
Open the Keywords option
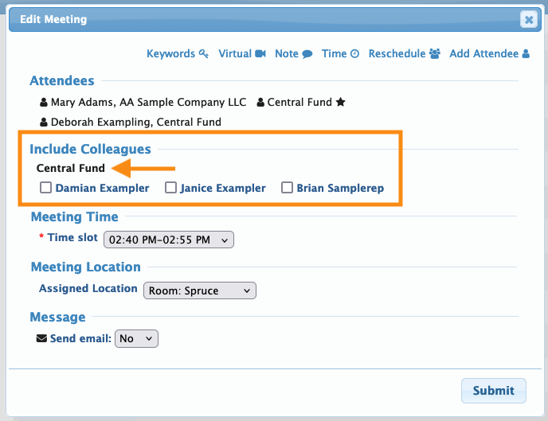170,54
